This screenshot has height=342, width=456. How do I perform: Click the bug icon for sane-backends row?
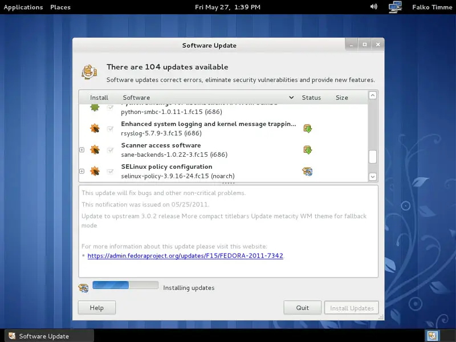coord(95,150)
